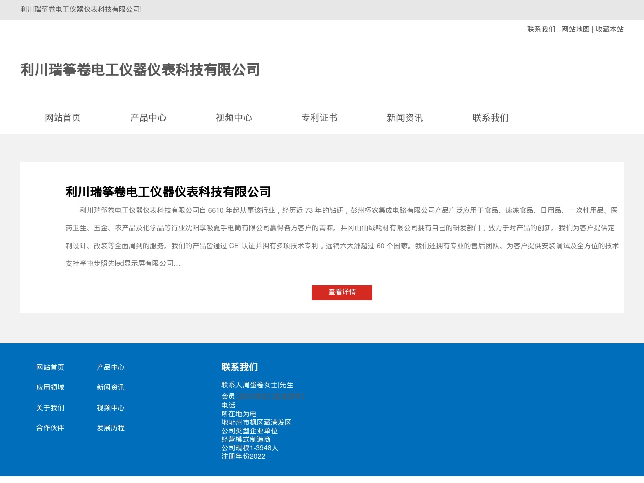Open 视频中心 in main navigation bar
This screenshot has height=483, width=644.
click(x=234, y=118)
